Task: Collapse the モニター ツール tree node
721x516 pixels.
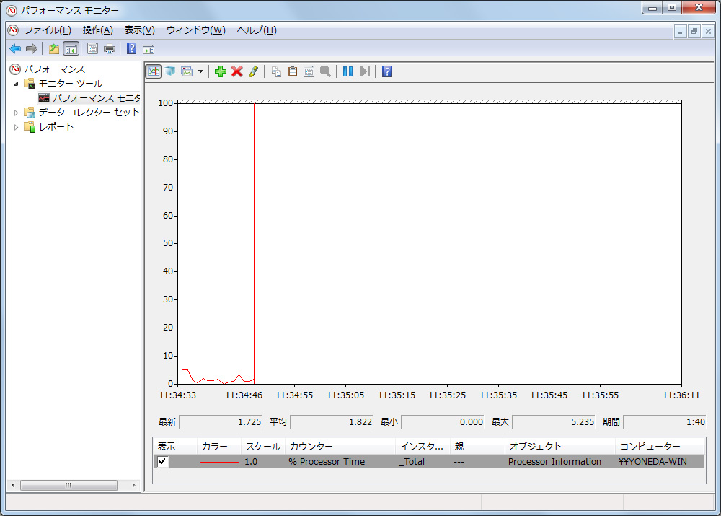Action: 17,84
